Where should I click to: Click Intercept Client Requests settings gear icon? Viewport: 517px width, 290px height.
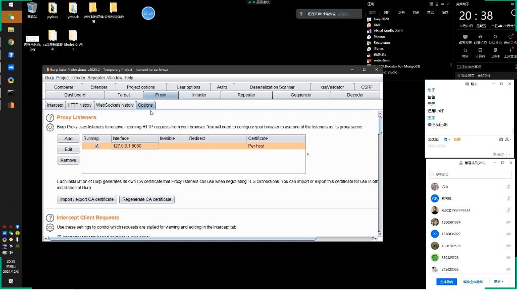pyautogui.click(x=50, y=227)
